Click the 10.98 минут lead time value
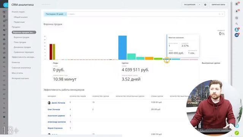243x137 pixels. (65, 79)
